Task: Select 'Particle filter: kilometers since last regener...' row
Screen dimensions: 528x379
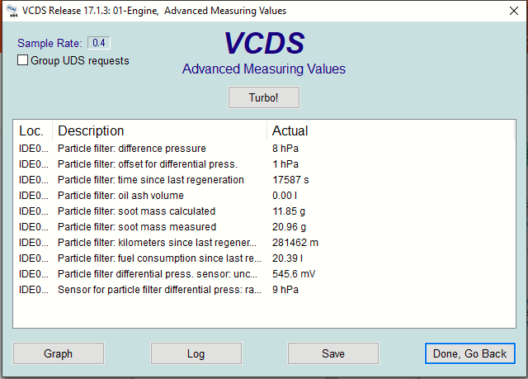Action: 264,243
